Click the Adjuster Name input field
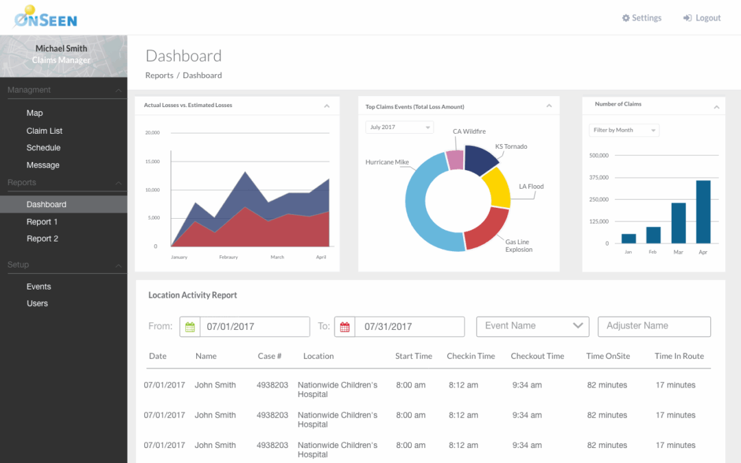Image resolution: width=741 pixels, height=463 pixels. coord(654,327)
